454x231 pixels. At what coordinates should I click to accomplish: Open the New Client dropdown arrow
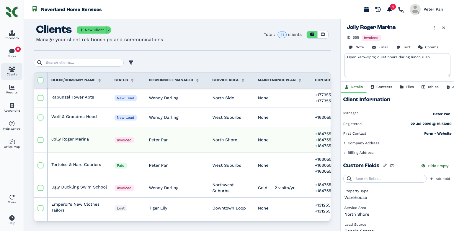[109, 30]
